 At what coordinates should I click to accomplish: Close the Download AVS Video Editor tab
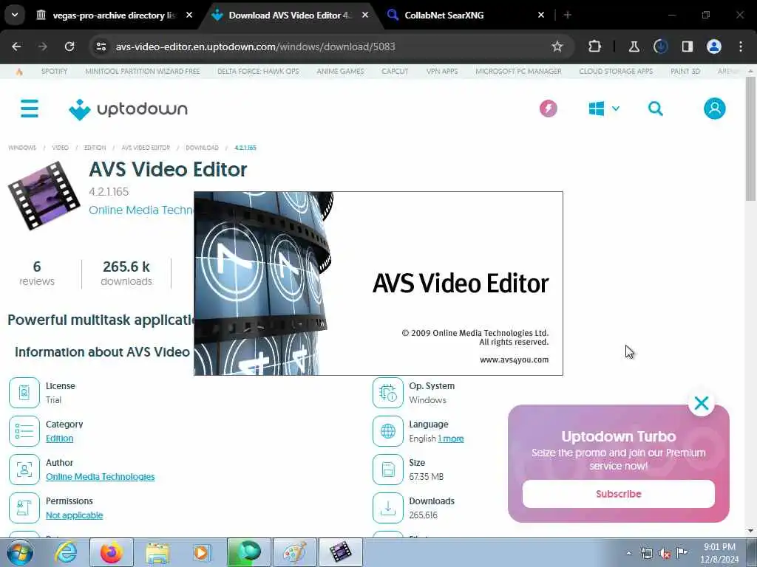tap(365, 15)
